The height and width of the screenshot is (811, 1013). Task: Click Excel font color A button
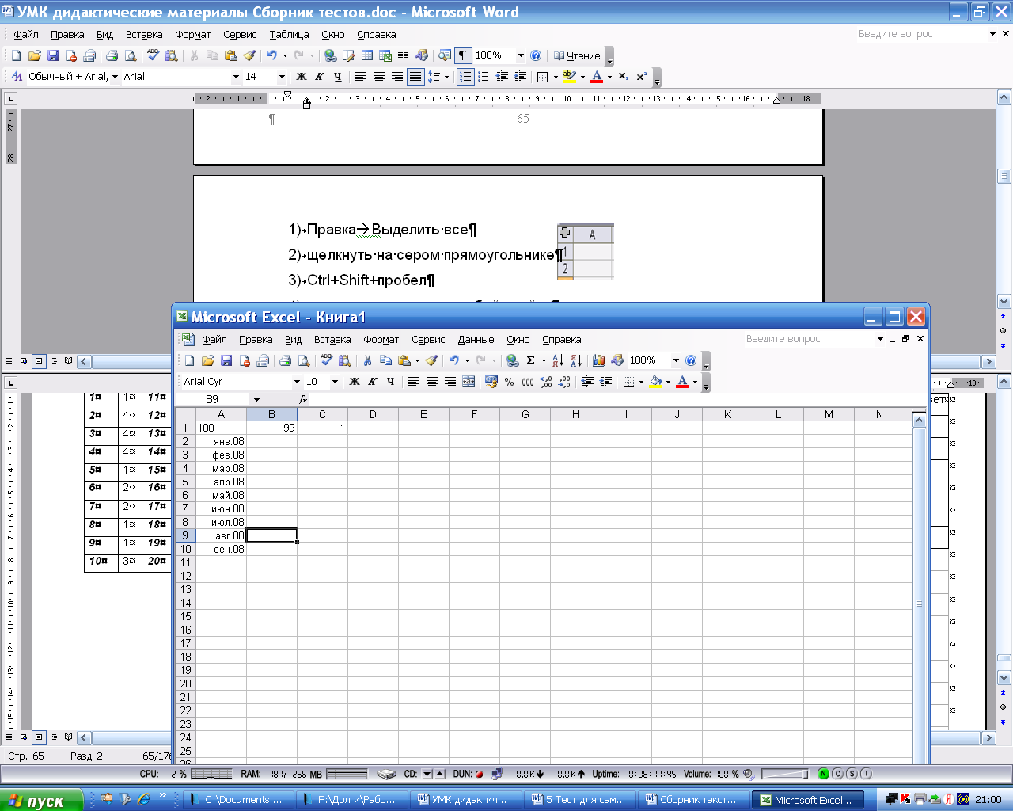pos(682,382)
